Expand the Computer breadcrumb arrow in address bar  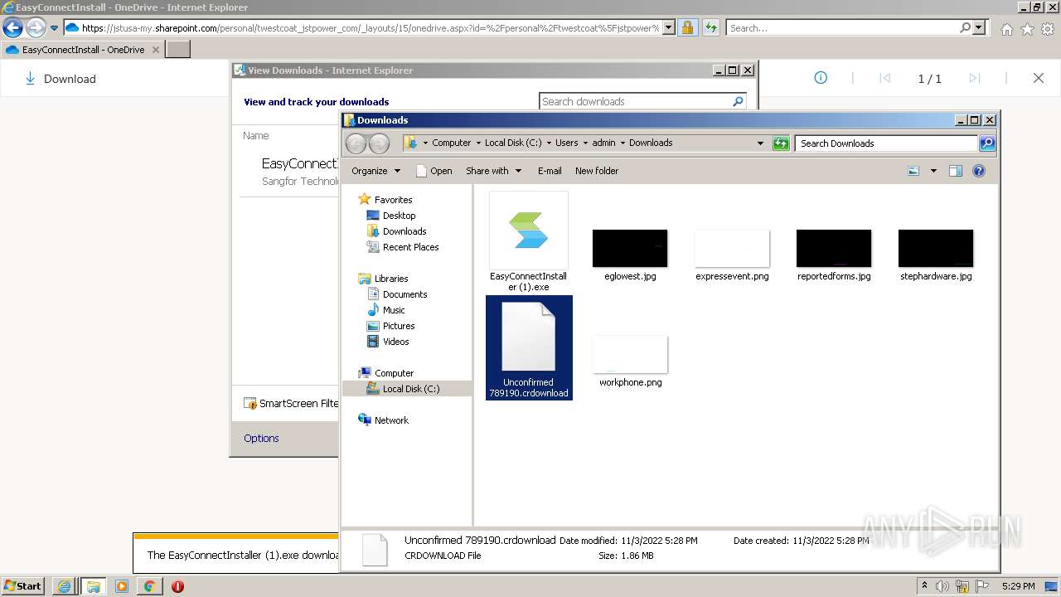pos(477,143)
